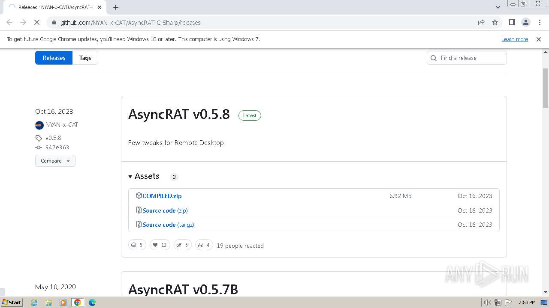This screenshot has height=308, width=549.
Task: Go back to previous page
Action: [9, 22]
